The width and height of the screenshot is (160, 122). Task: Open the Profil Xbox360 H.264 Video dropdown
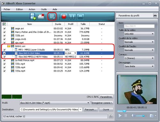pyautogui.click(x=55, y=103)
